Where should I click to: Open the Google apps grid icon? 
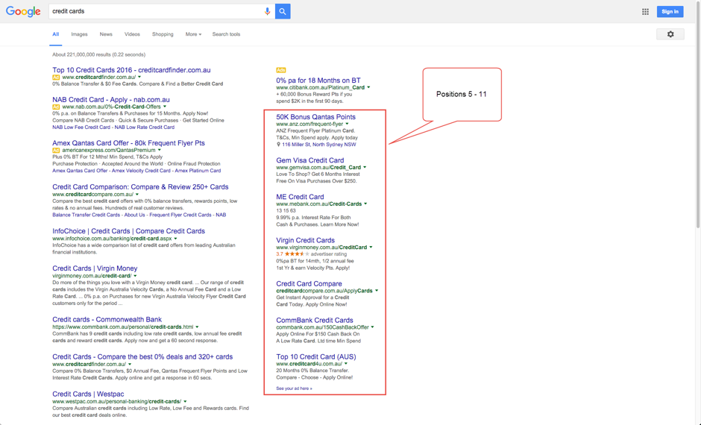(x=645, y=12)
